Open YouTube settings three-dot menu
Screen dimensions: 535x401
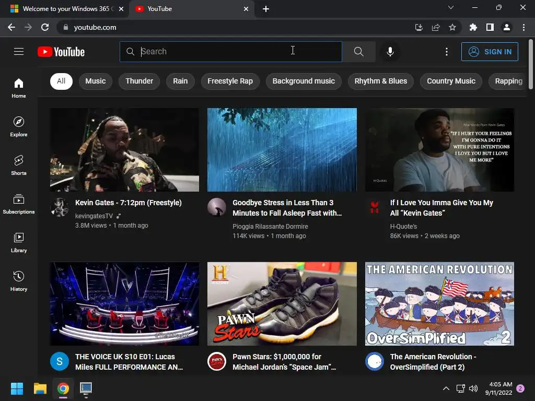(x=447, y=52)
